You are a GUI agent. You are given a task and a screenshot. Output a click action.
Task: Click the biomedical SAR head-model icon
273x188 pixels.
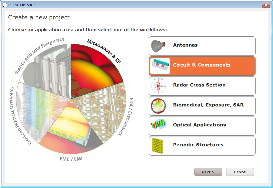point(158,106)
